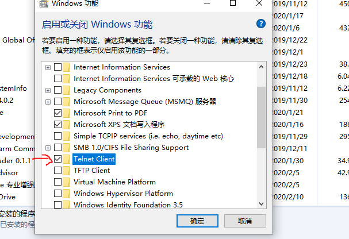Expand the Legacy Components node
This screenshot has width=349, height=239.
(x=48, y=90)
